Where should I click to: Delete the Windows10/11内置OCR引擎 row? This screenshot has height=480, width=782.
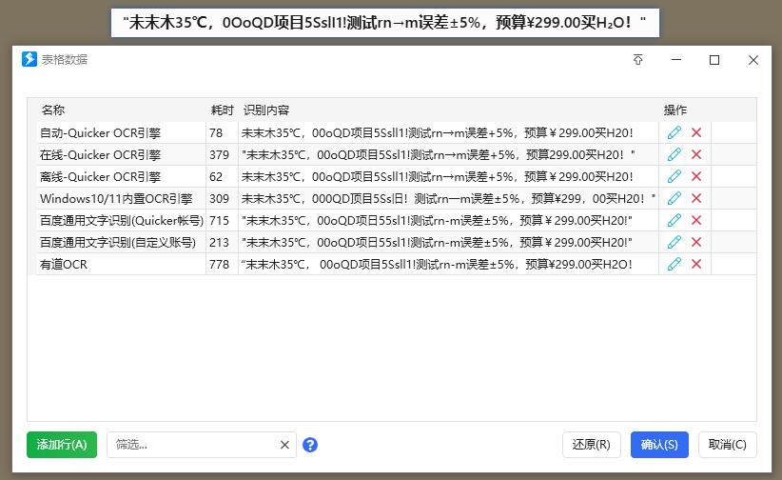point(696,198)
